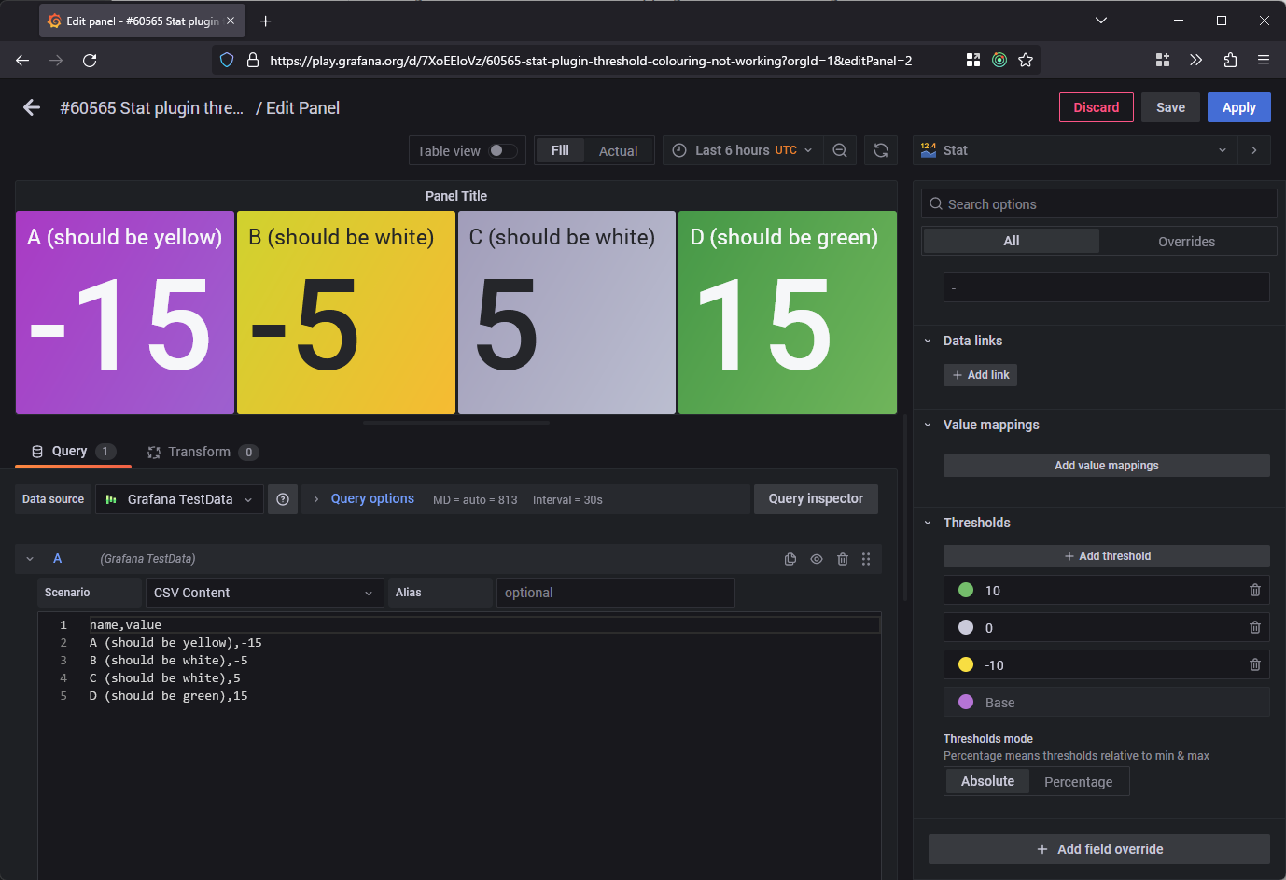Enable Table view
The width and height of the screenshot is (1286, 880).
(501, 150)
